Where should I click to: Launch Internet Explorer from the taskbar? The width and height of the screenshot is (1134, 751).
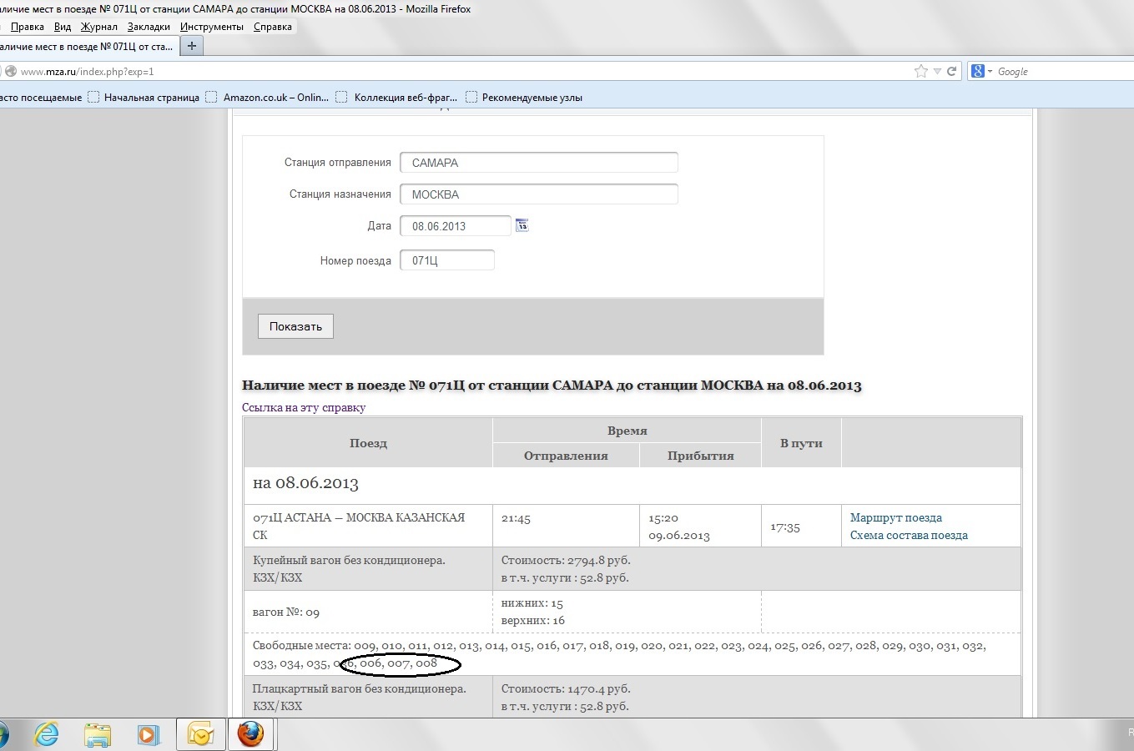click(47, 734)
